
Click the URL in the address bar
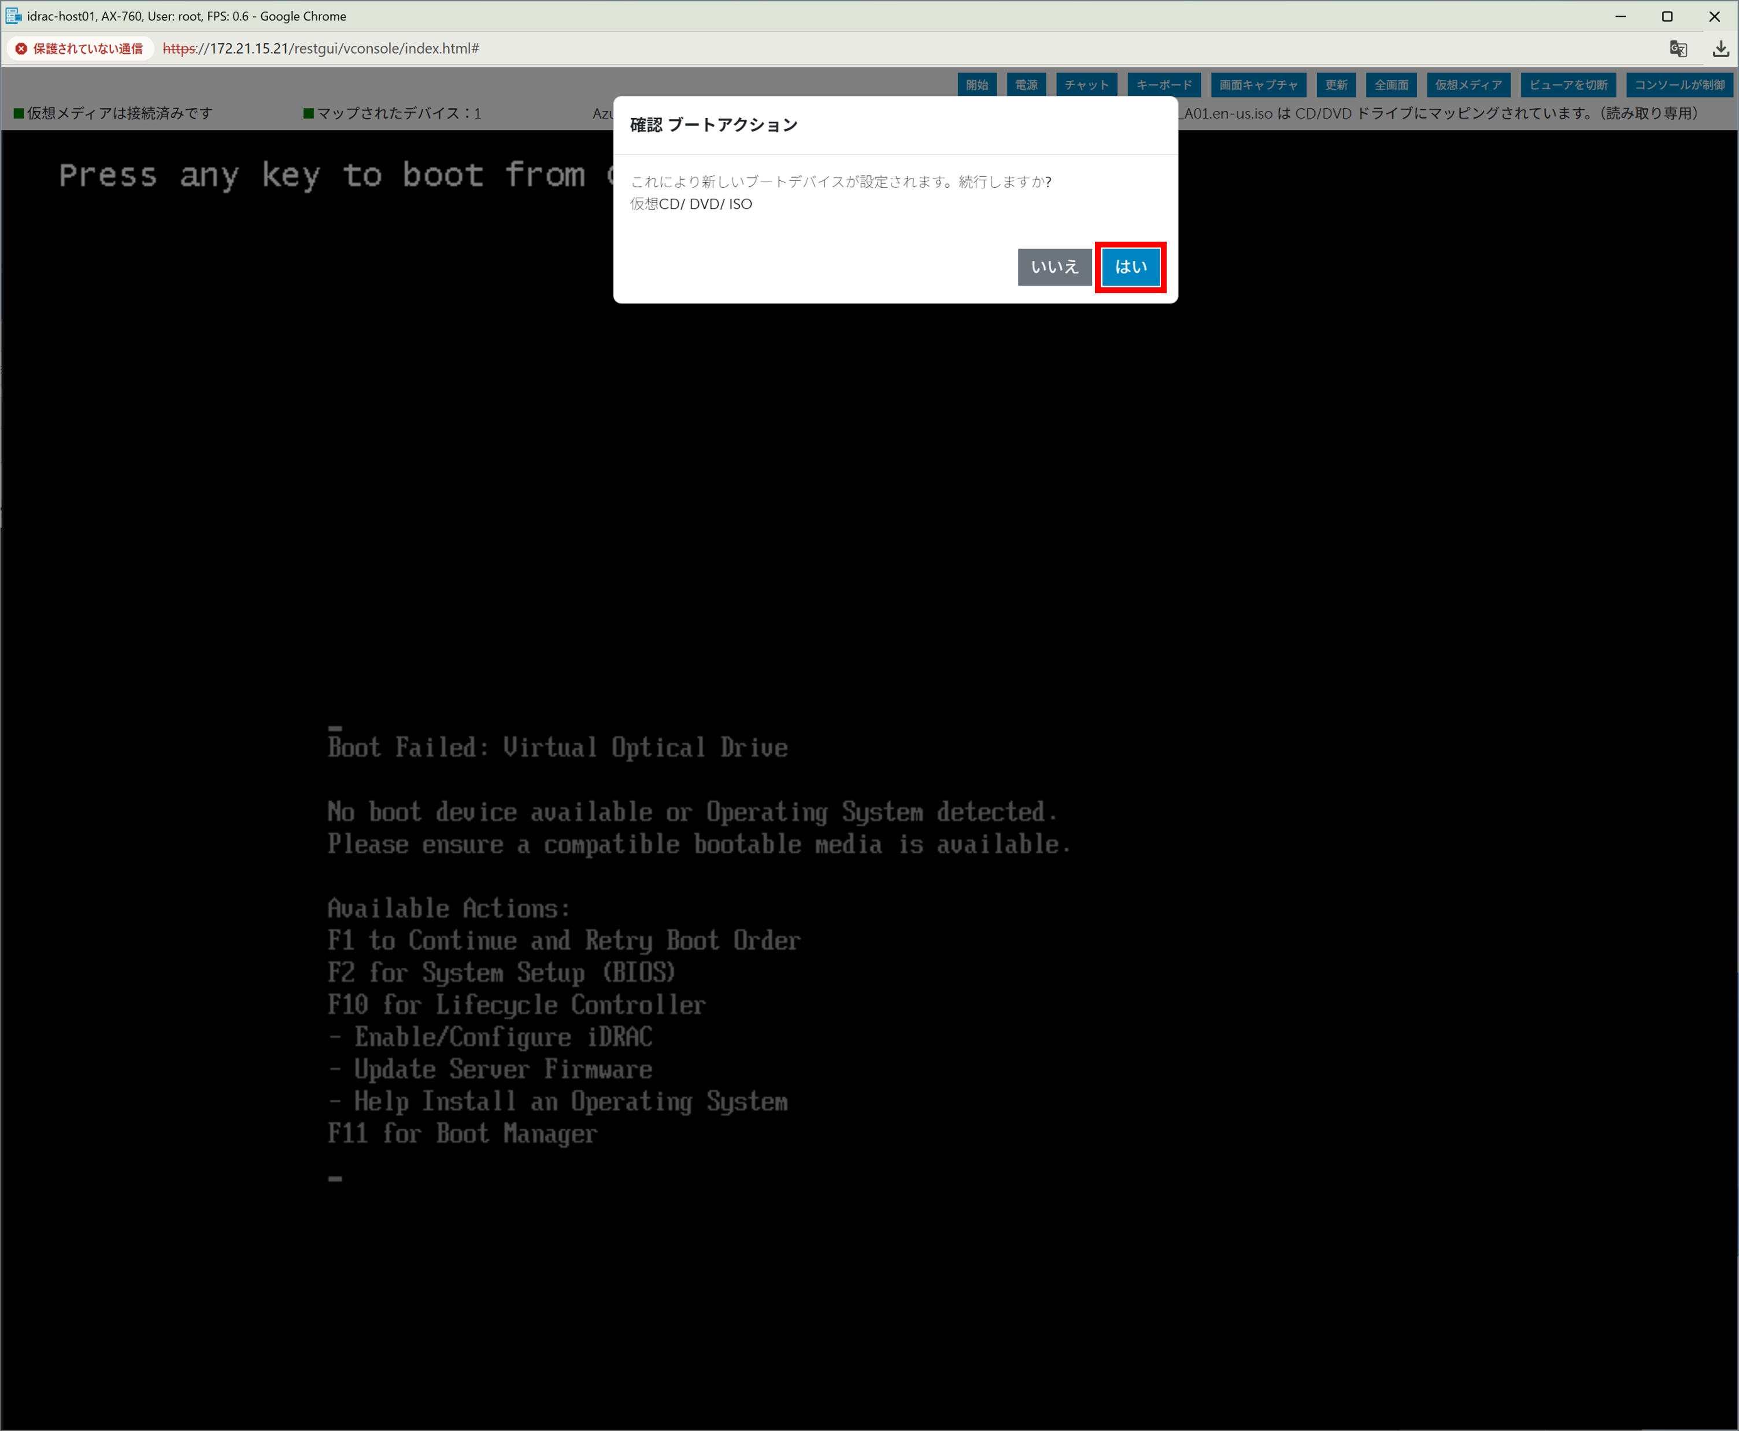(321, 49)
